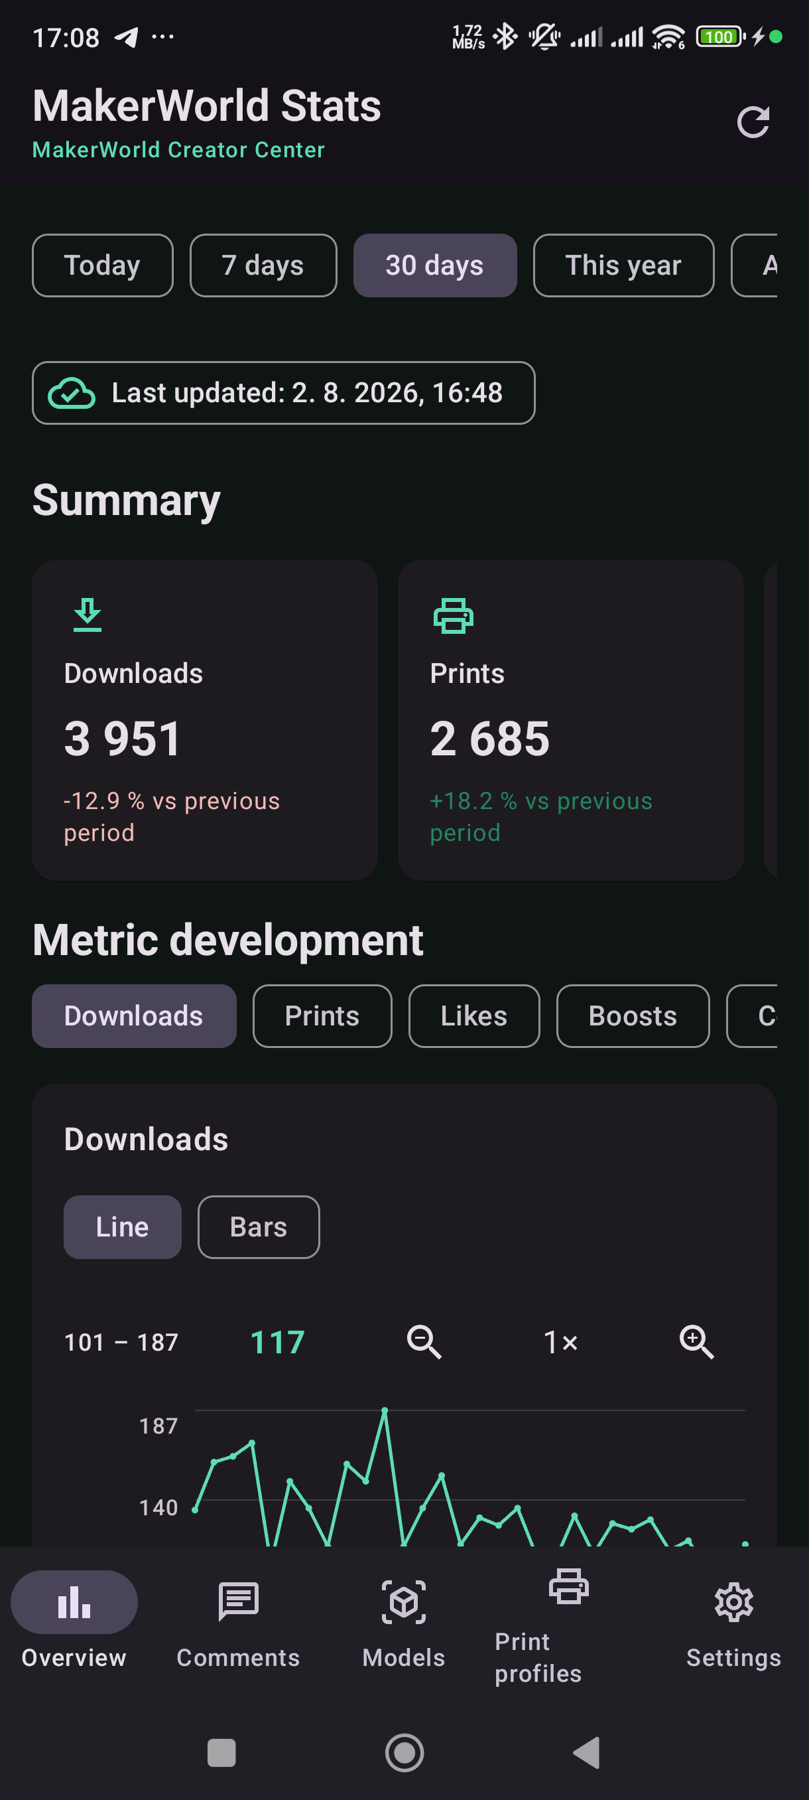
Task: Tap the Bluetooth icon in status bar
Action: [x=505, y=37]
